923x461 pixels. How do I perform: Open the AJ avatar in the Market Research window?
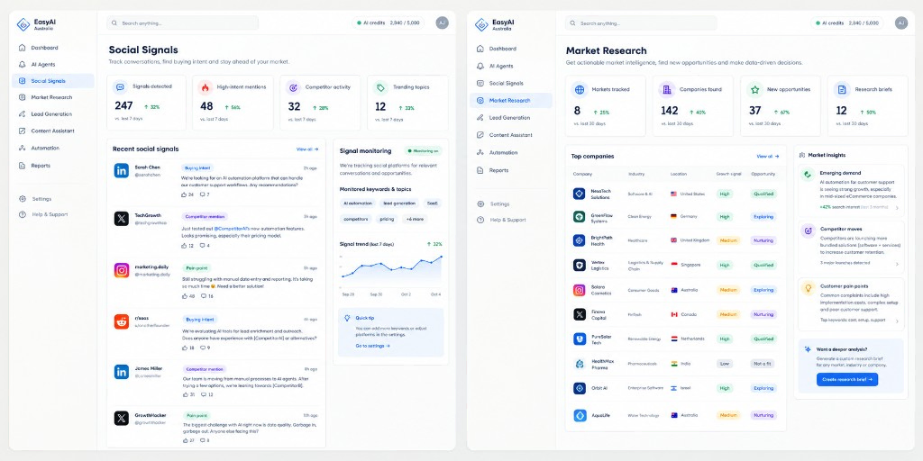coord(901,23)
